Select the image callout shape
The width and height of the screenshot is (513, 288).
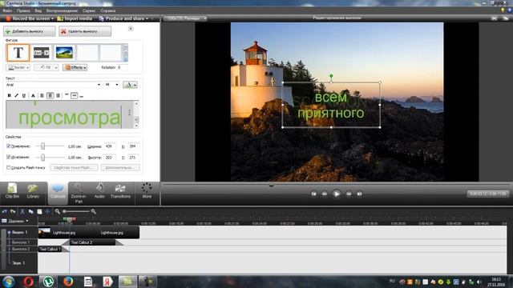point(64,53)
